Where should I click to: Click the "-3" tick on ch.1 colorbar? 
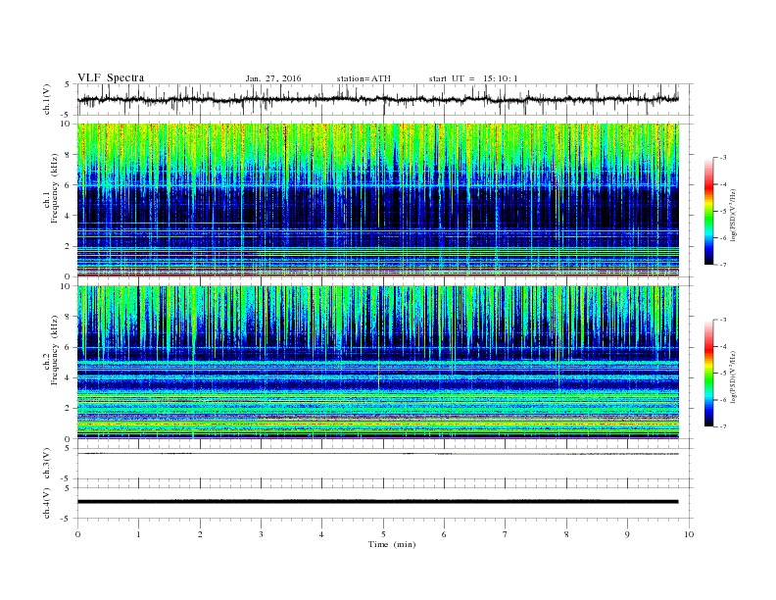point(723,157)
